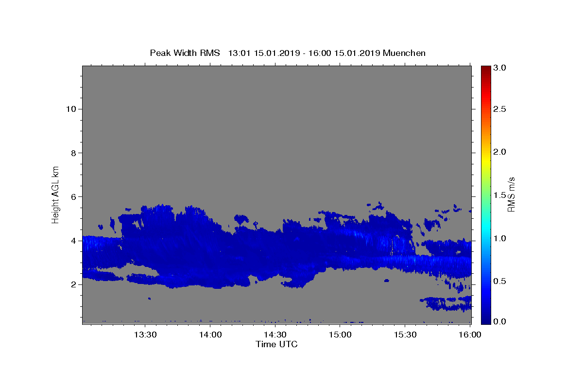Click the height axis label 10

click(x=71, y=109)
